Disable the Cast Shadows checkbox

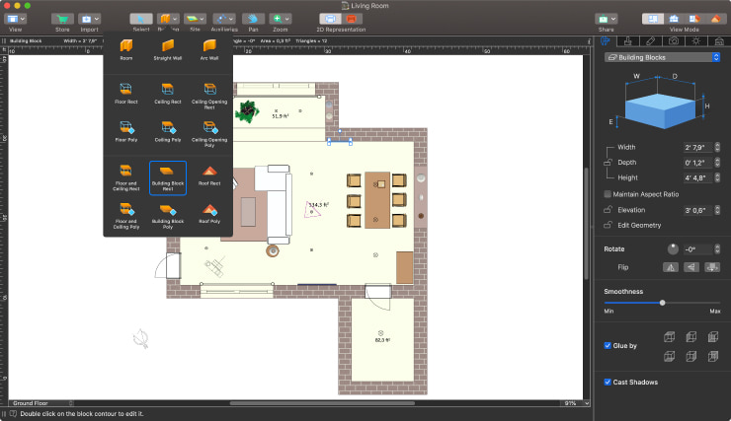click(608, 382)
